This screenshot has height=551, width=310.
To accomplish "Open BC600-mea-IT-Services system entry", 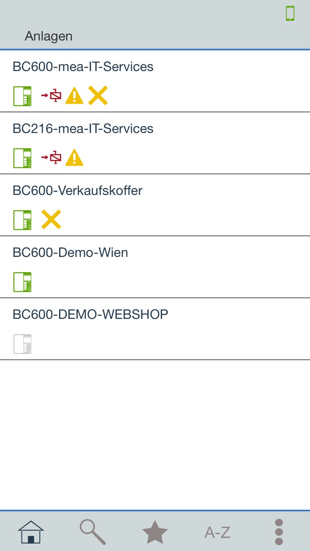I will pyautogui.click(x=83, y=67).
